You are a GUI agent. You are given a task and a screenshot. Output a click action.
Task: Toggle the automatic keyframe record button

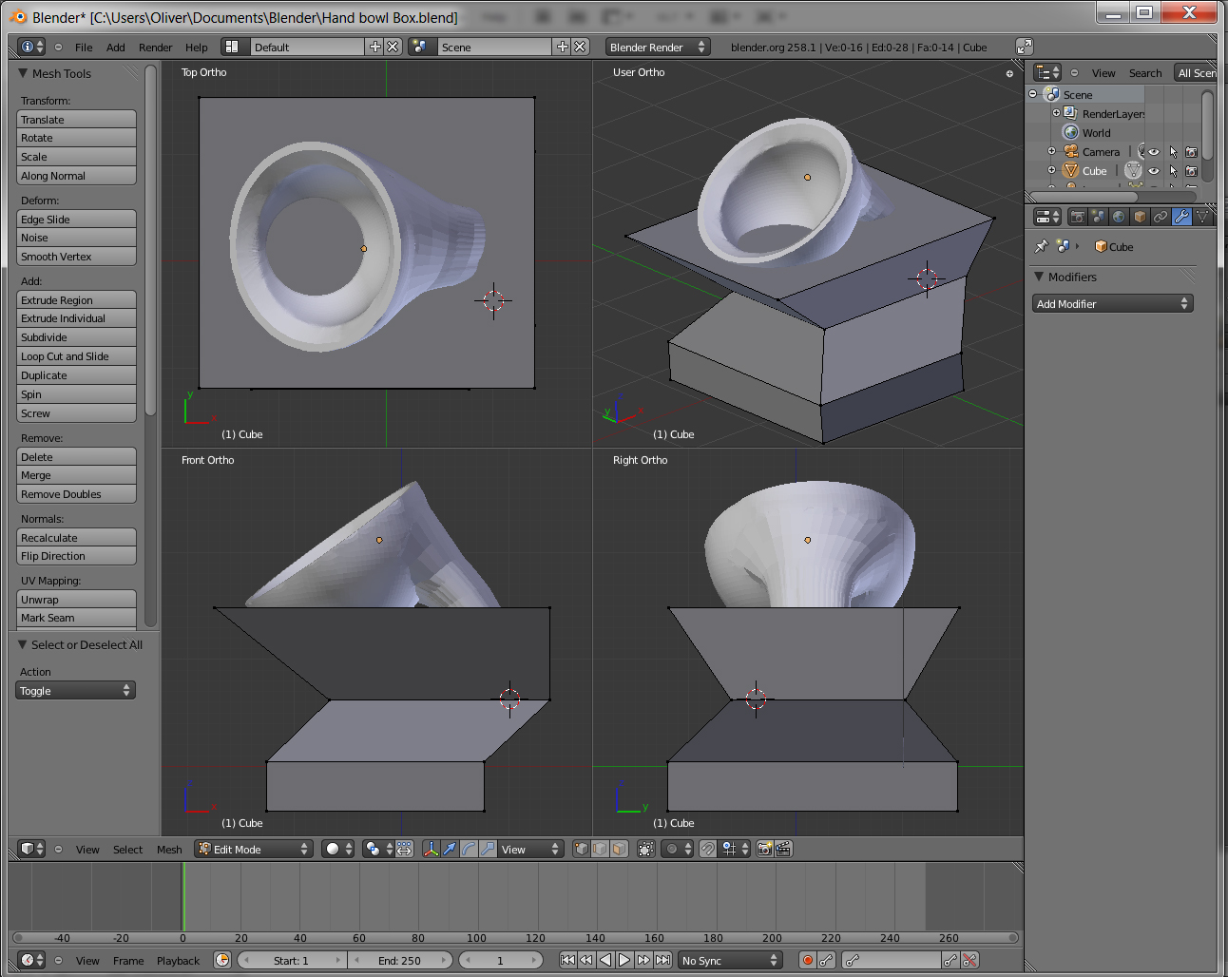807,960
